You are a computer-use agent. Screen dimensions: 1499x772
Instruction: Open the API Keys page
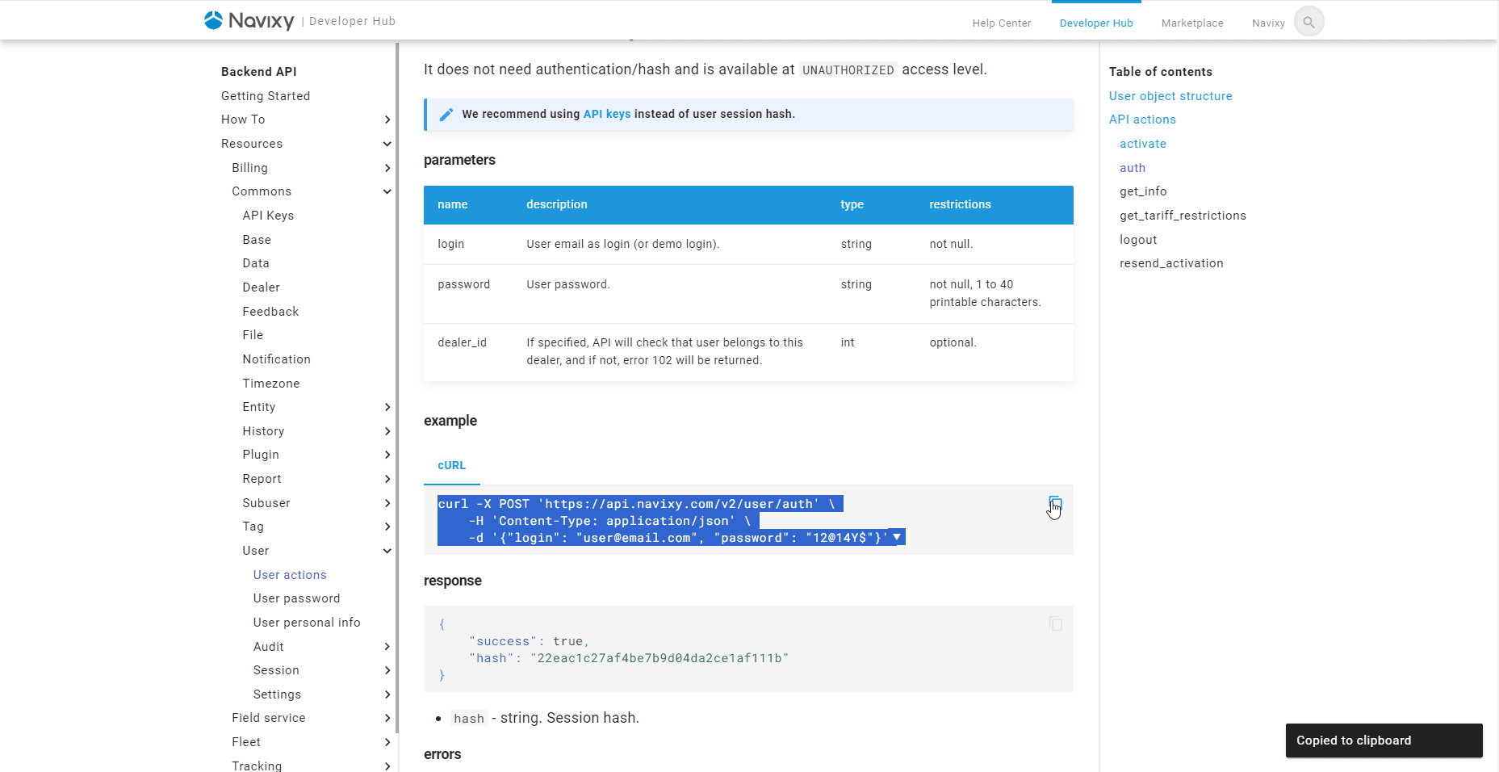(x=268, y=216)
